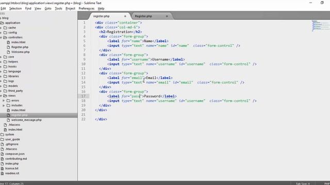Click the line and column status text

(12, 183)
